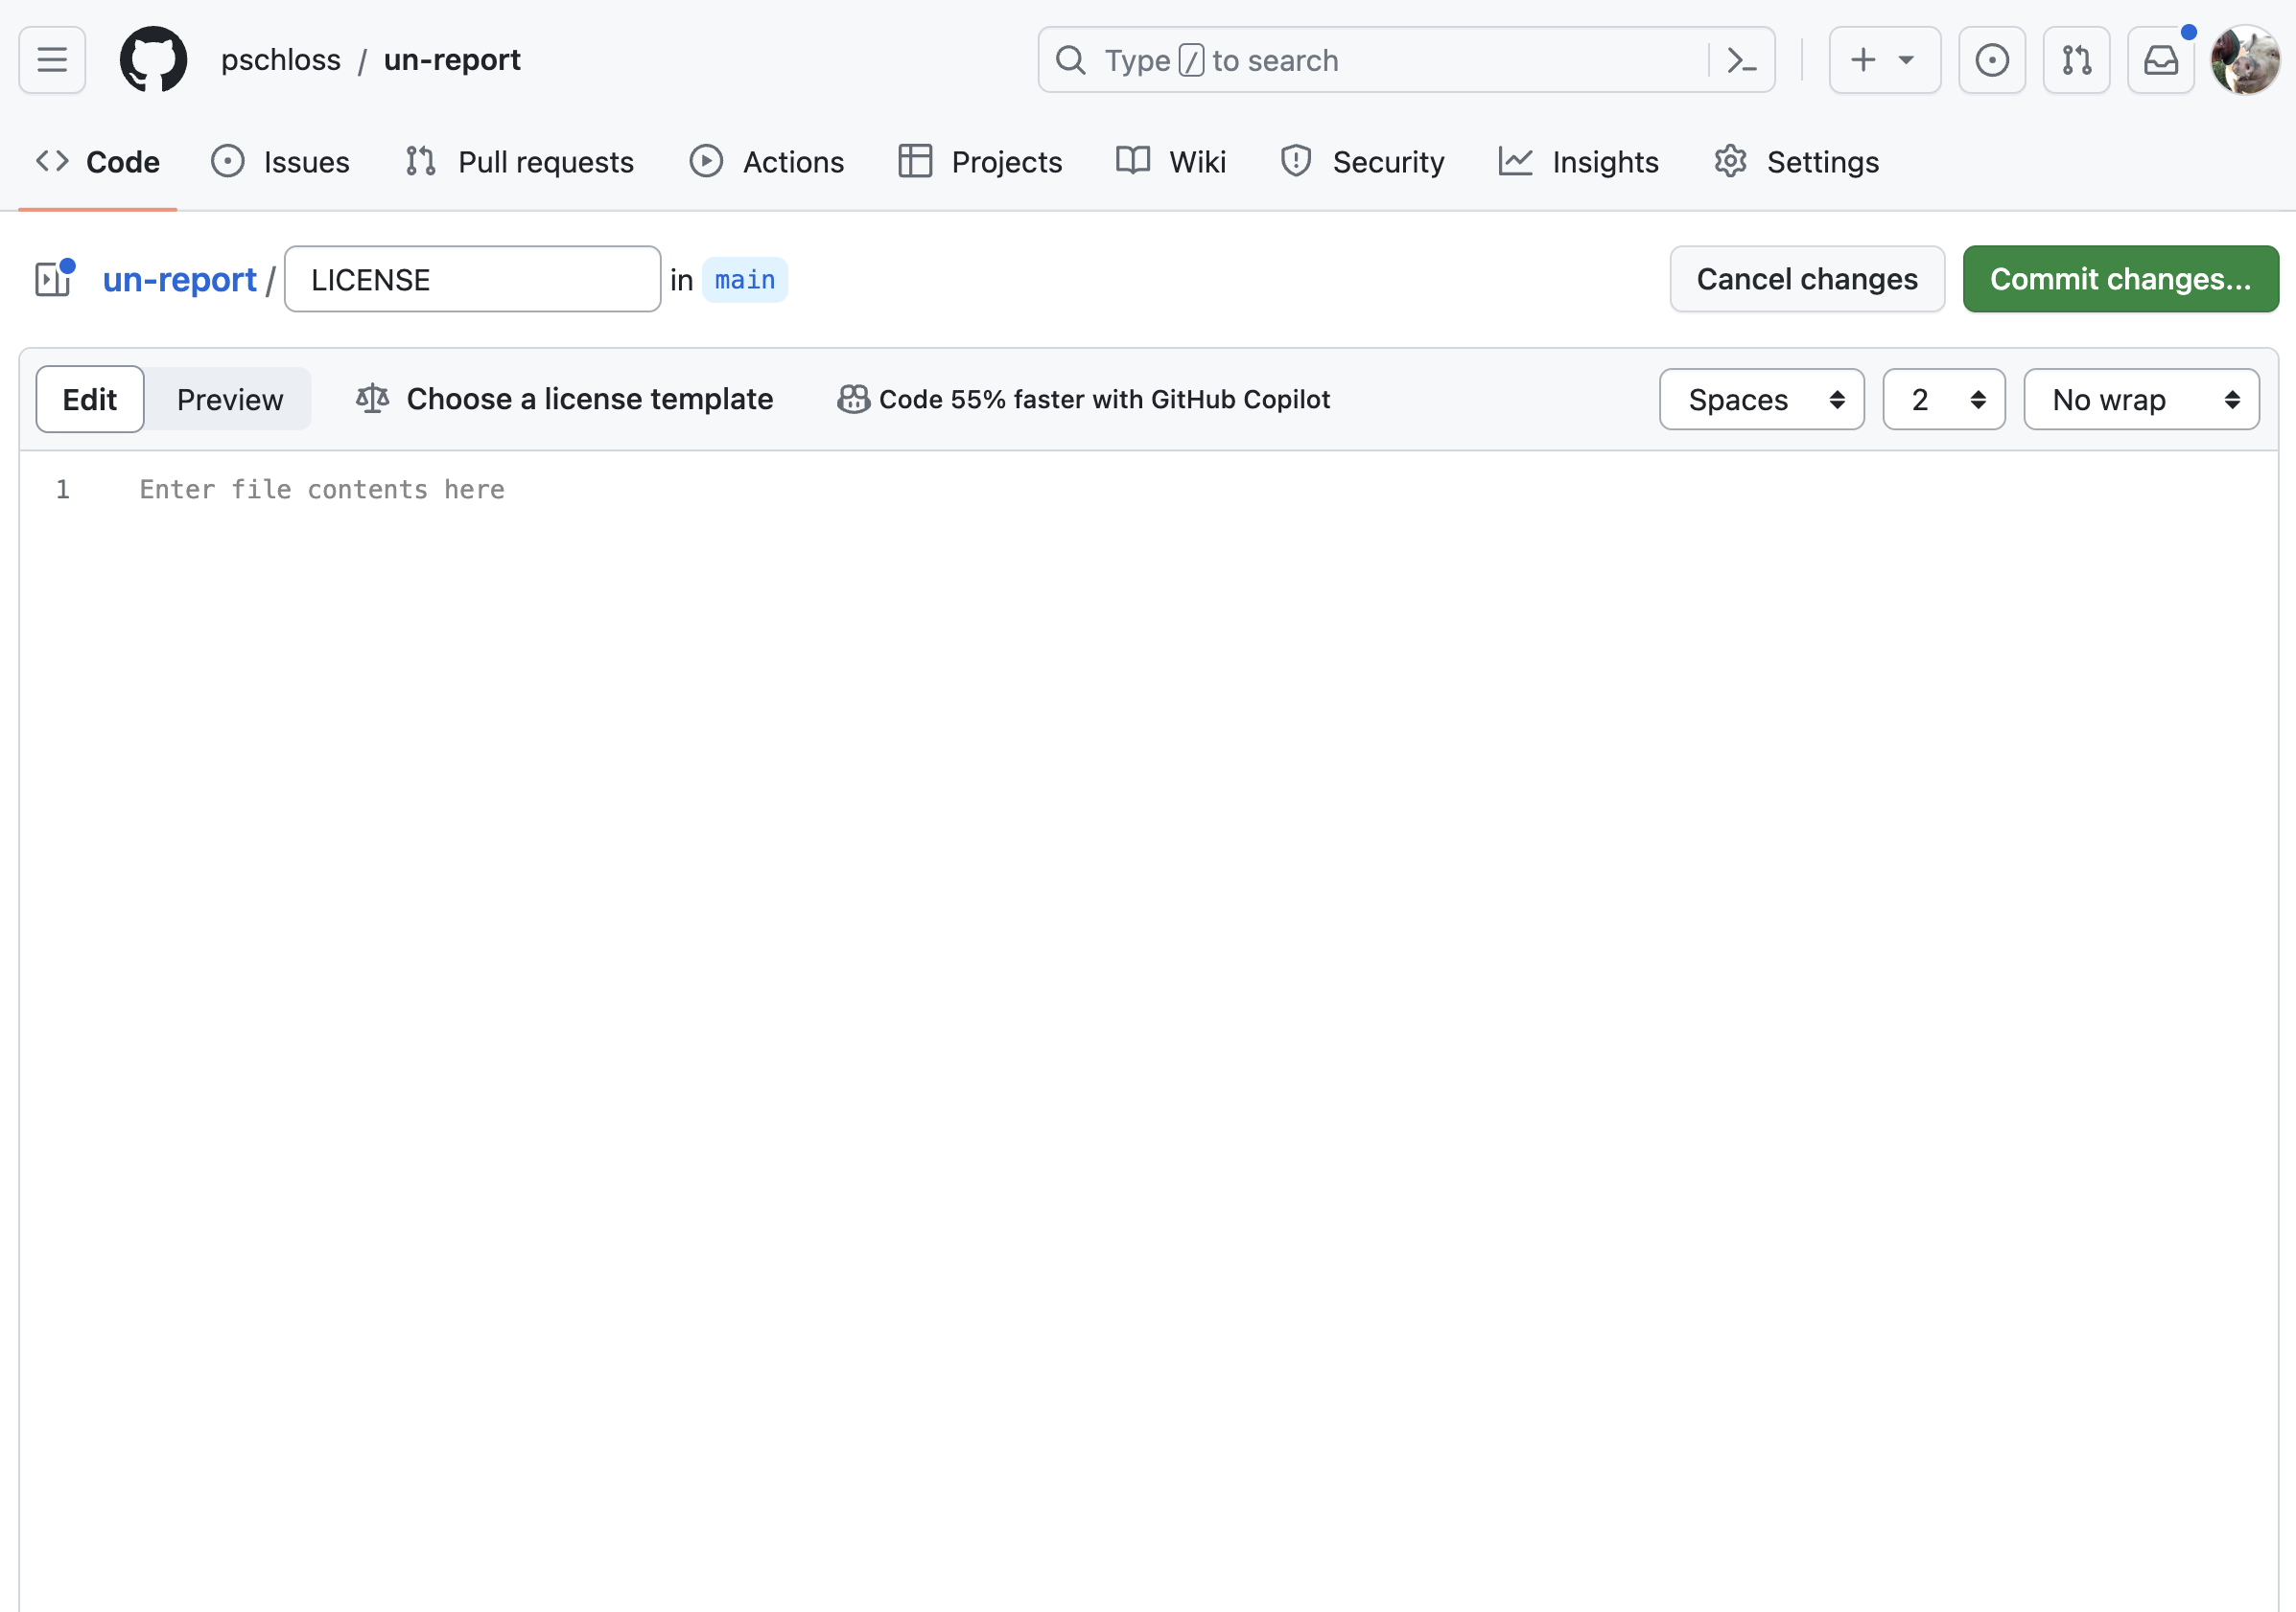
Task: Open the Insights tab
Action: 1578,162
